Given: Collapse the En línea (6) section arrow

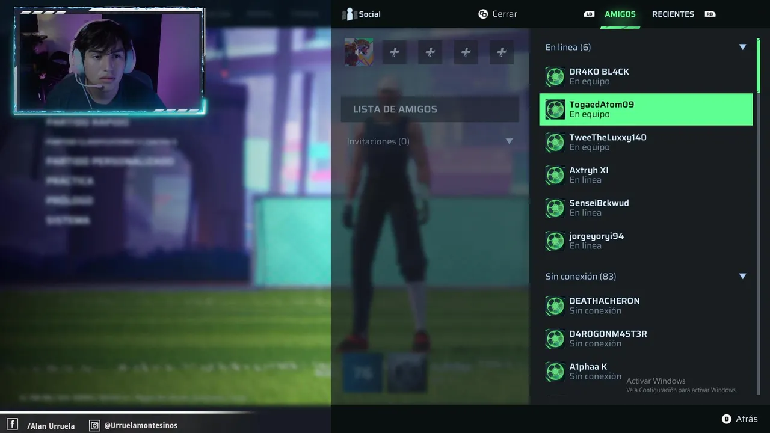Looking at the screenshot, I should tap(742, 47).
